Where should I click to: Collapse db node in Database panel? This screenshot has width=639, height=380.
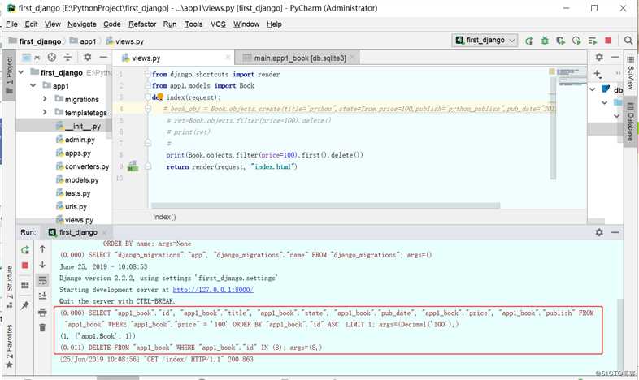(593, 89)
